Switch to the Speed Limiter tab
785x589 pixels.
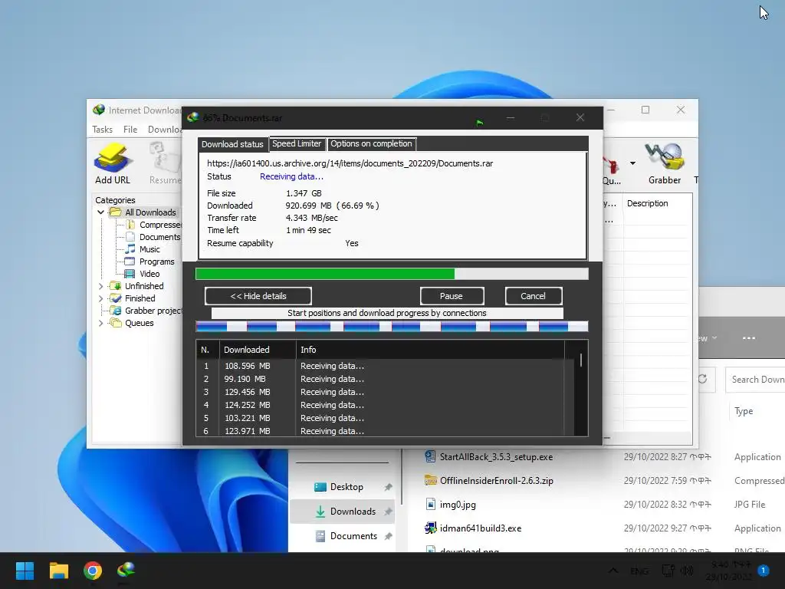pyautogui.click(x=297, y=143)
